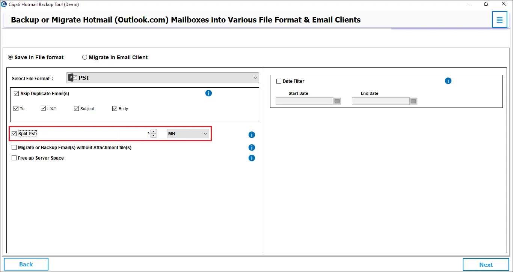513x272 pixels.
Task: Enable Migrate or Backup without Attachment files
Action: coord(14,148)
